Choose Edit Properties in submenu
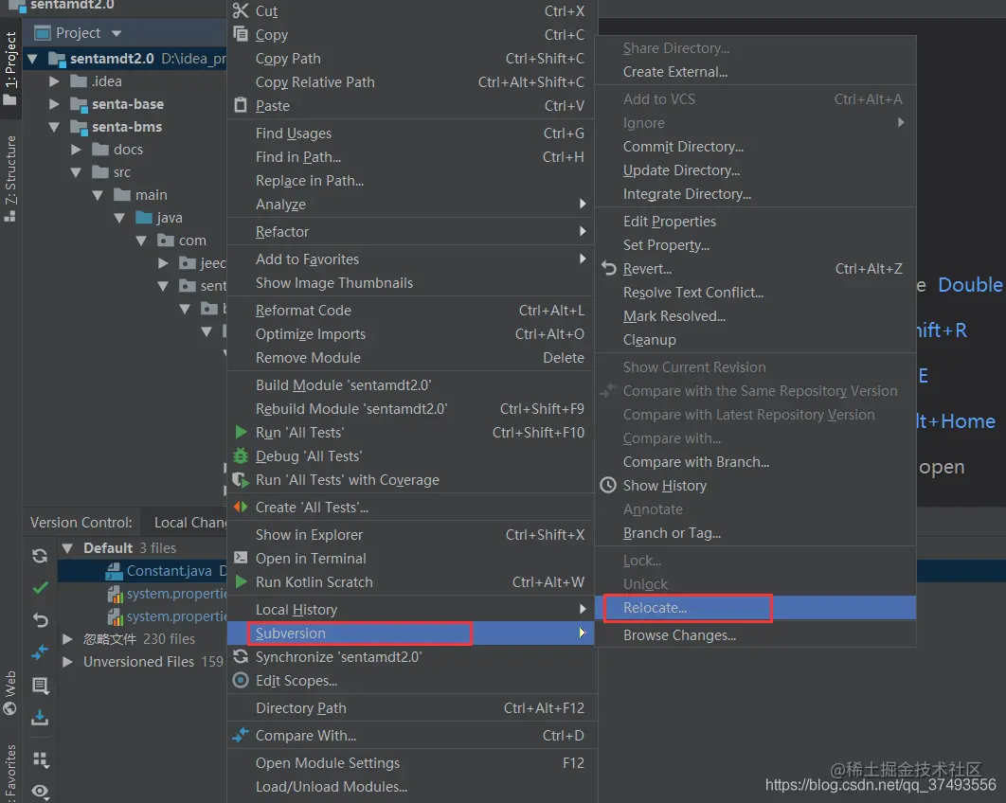Image resolution: width=1006 pixels, height=803 pixels. pyautogui.click(x=755, y=221)
